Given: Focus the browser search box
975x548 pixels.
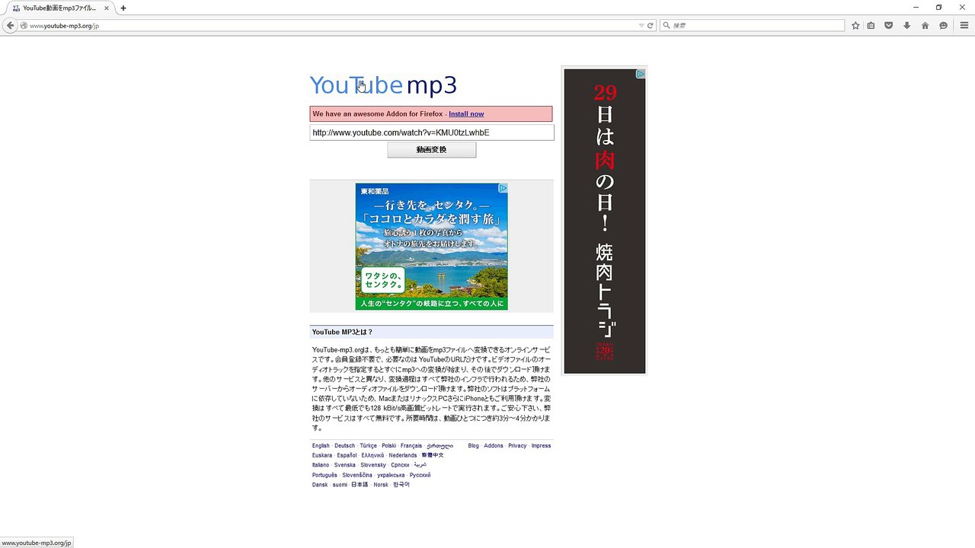Looking at the screenshot, I should 753,25.
